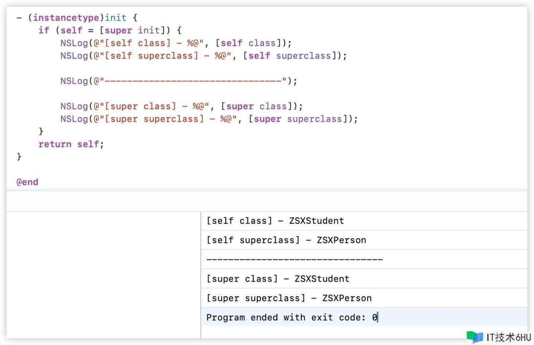The width and height of the screenshot is (534, 345).
Task: Select console output '[self superclass] - ZSXPerson'
Action: [x=286, y=240]
